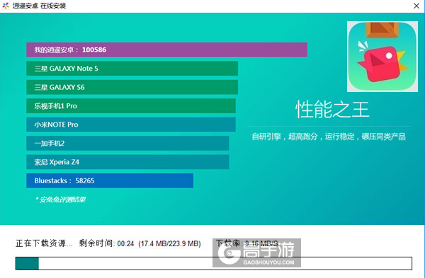The width and height of the screenshot is (425, 278).
Task: Click the blue Bluestacks 58265 bar
Action: tap(110, 180)
